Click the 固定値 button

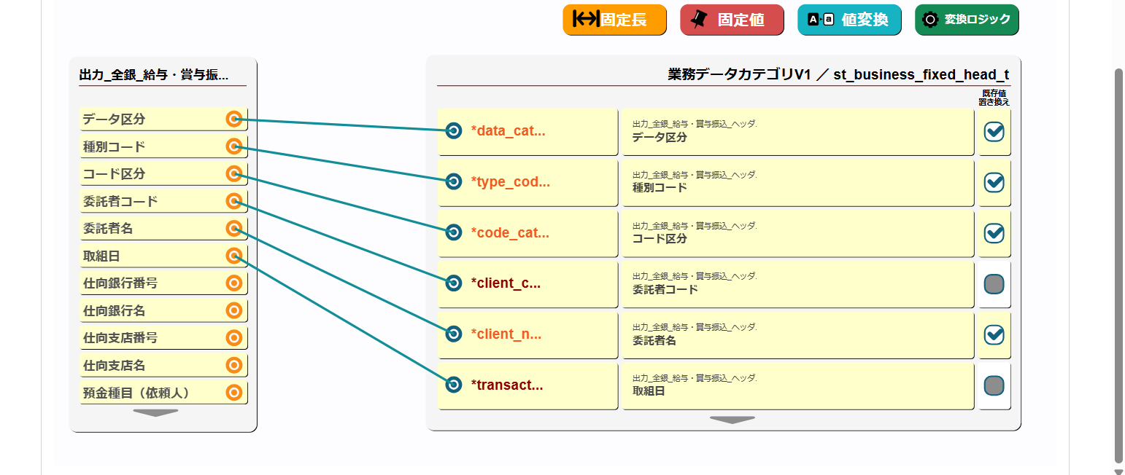click(x=732, y=20)
